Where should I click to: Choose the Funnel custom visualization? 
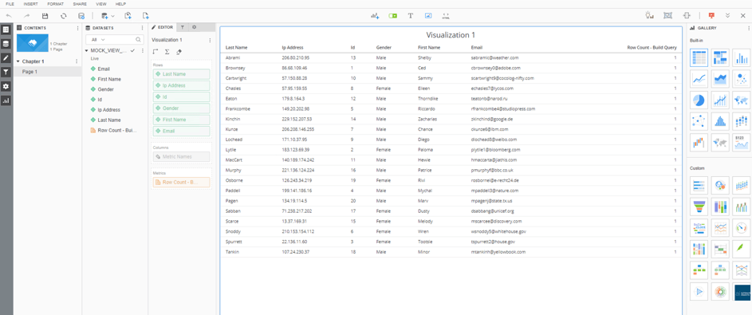pos(699,207)
